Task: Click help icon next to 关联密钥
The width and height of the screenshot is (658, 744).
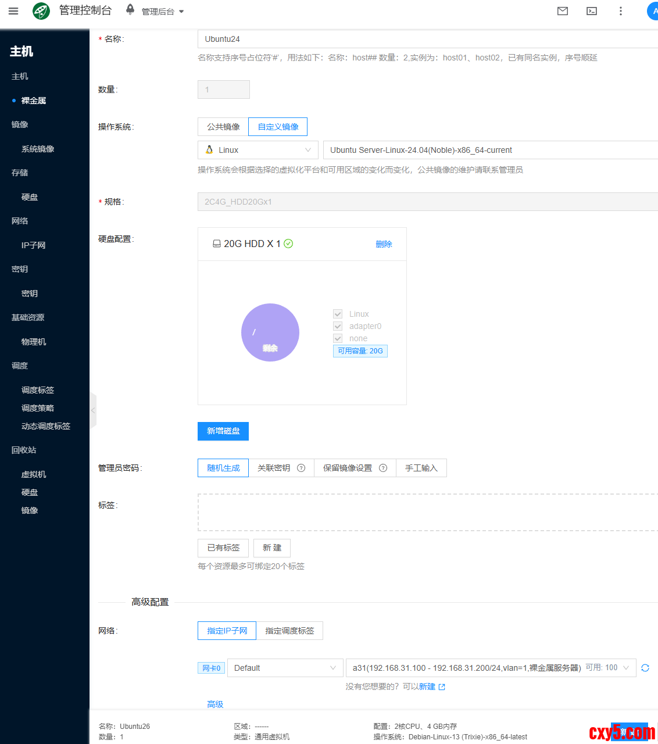Action: pos(301,468)
